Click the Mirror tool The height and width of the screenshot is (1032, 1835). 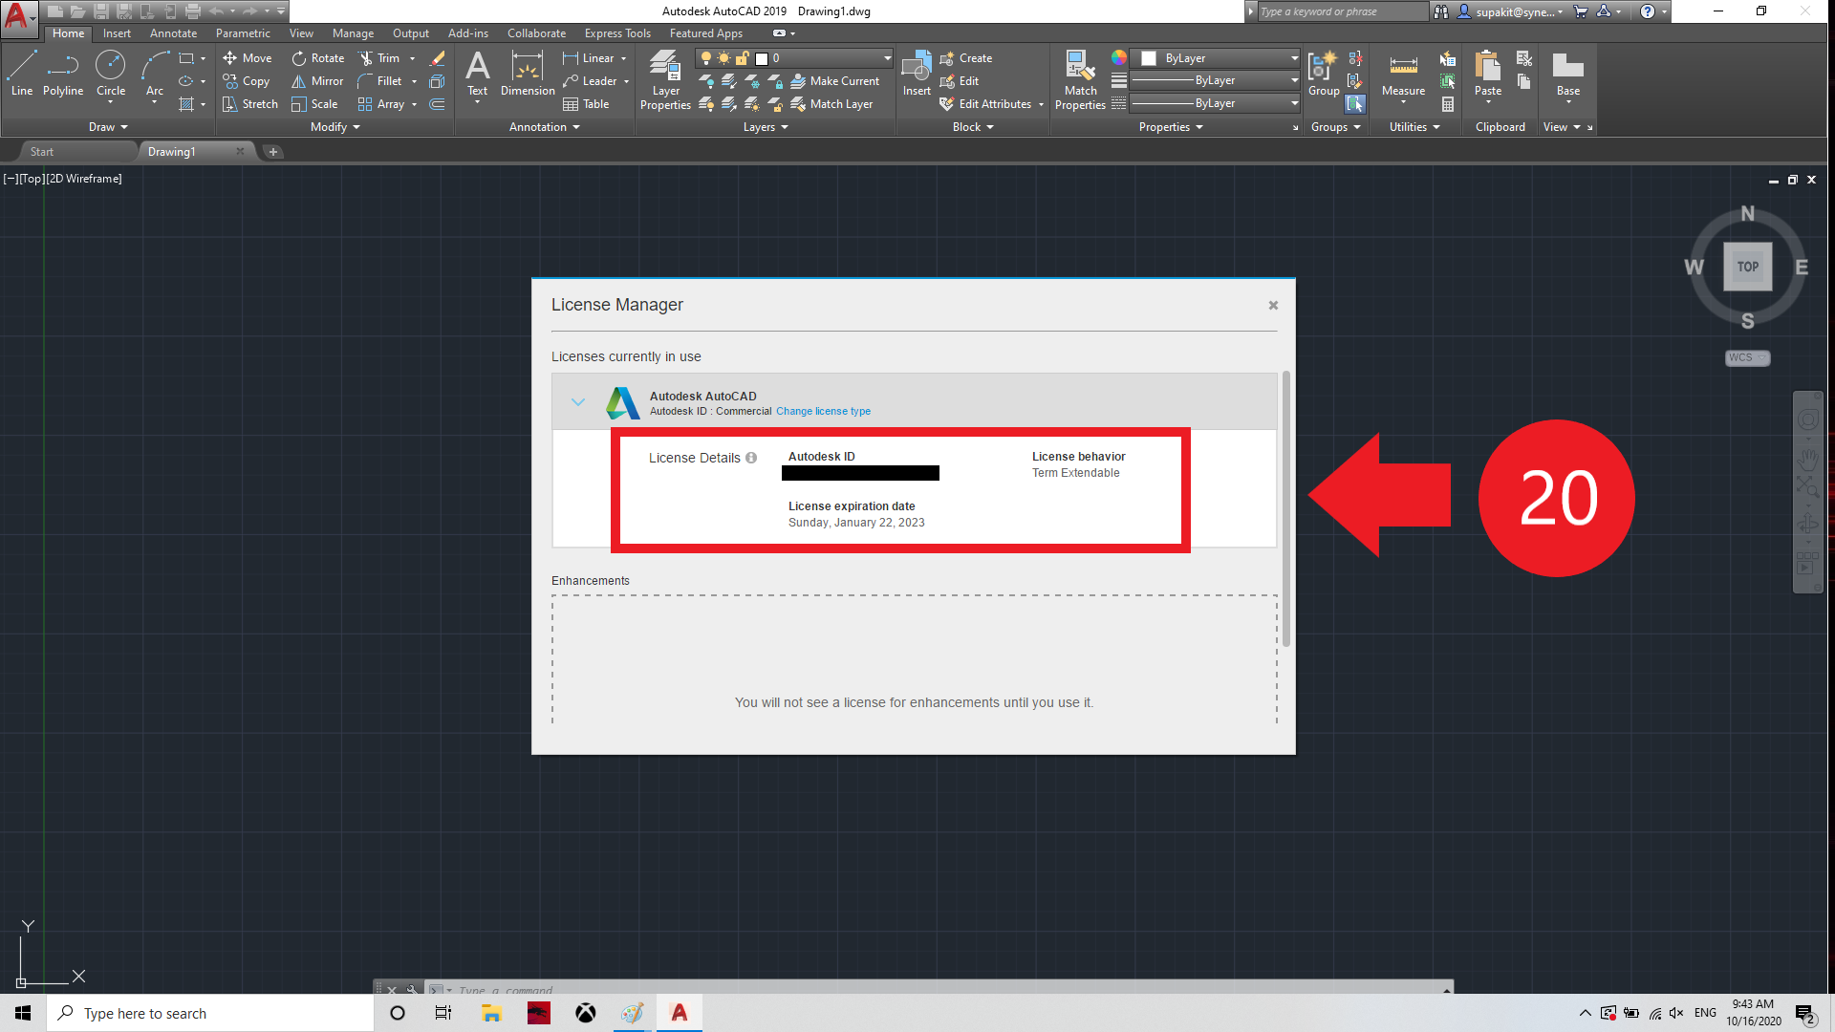(x=317, y=81)
